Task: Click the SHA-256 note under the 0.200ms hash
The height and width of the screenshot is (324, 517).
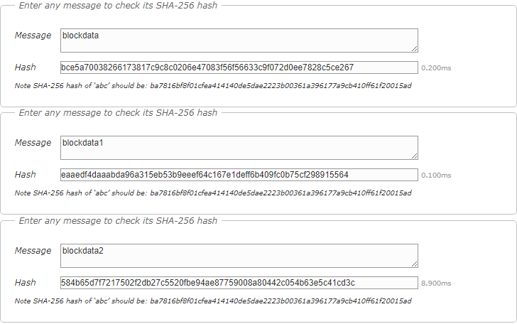Action: click(213, 85)
